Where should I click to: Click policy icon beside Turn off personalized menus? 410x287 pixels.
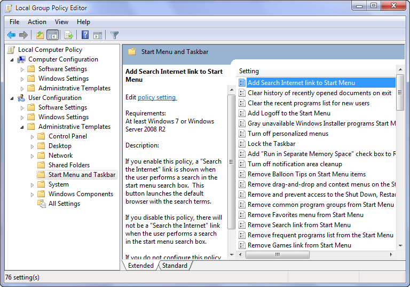[242, 134]
